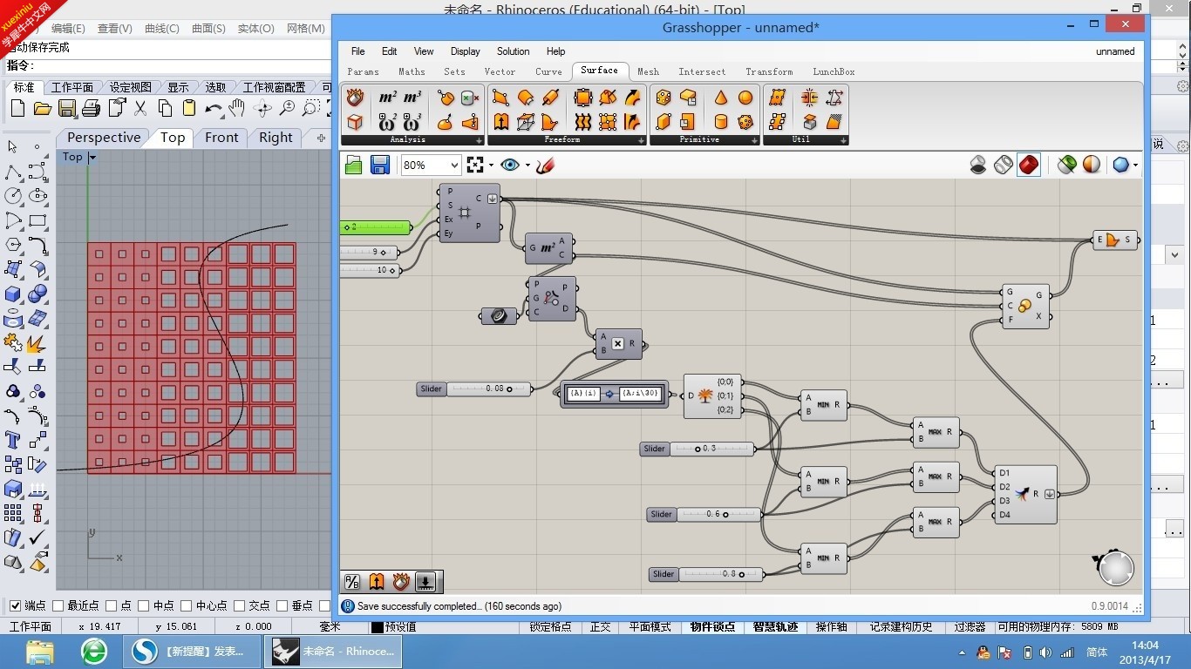Open Grasshopper File menu
1191x669 pixels.
coord(357,51)
